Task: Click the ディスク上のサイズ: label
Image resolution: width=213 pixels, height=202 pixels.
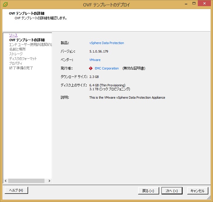Action: 74,85
